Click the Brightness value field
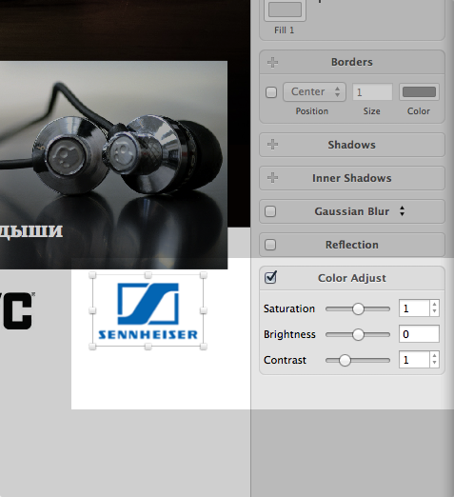Viewport: 454px width, 497px height. click(419, 334)
